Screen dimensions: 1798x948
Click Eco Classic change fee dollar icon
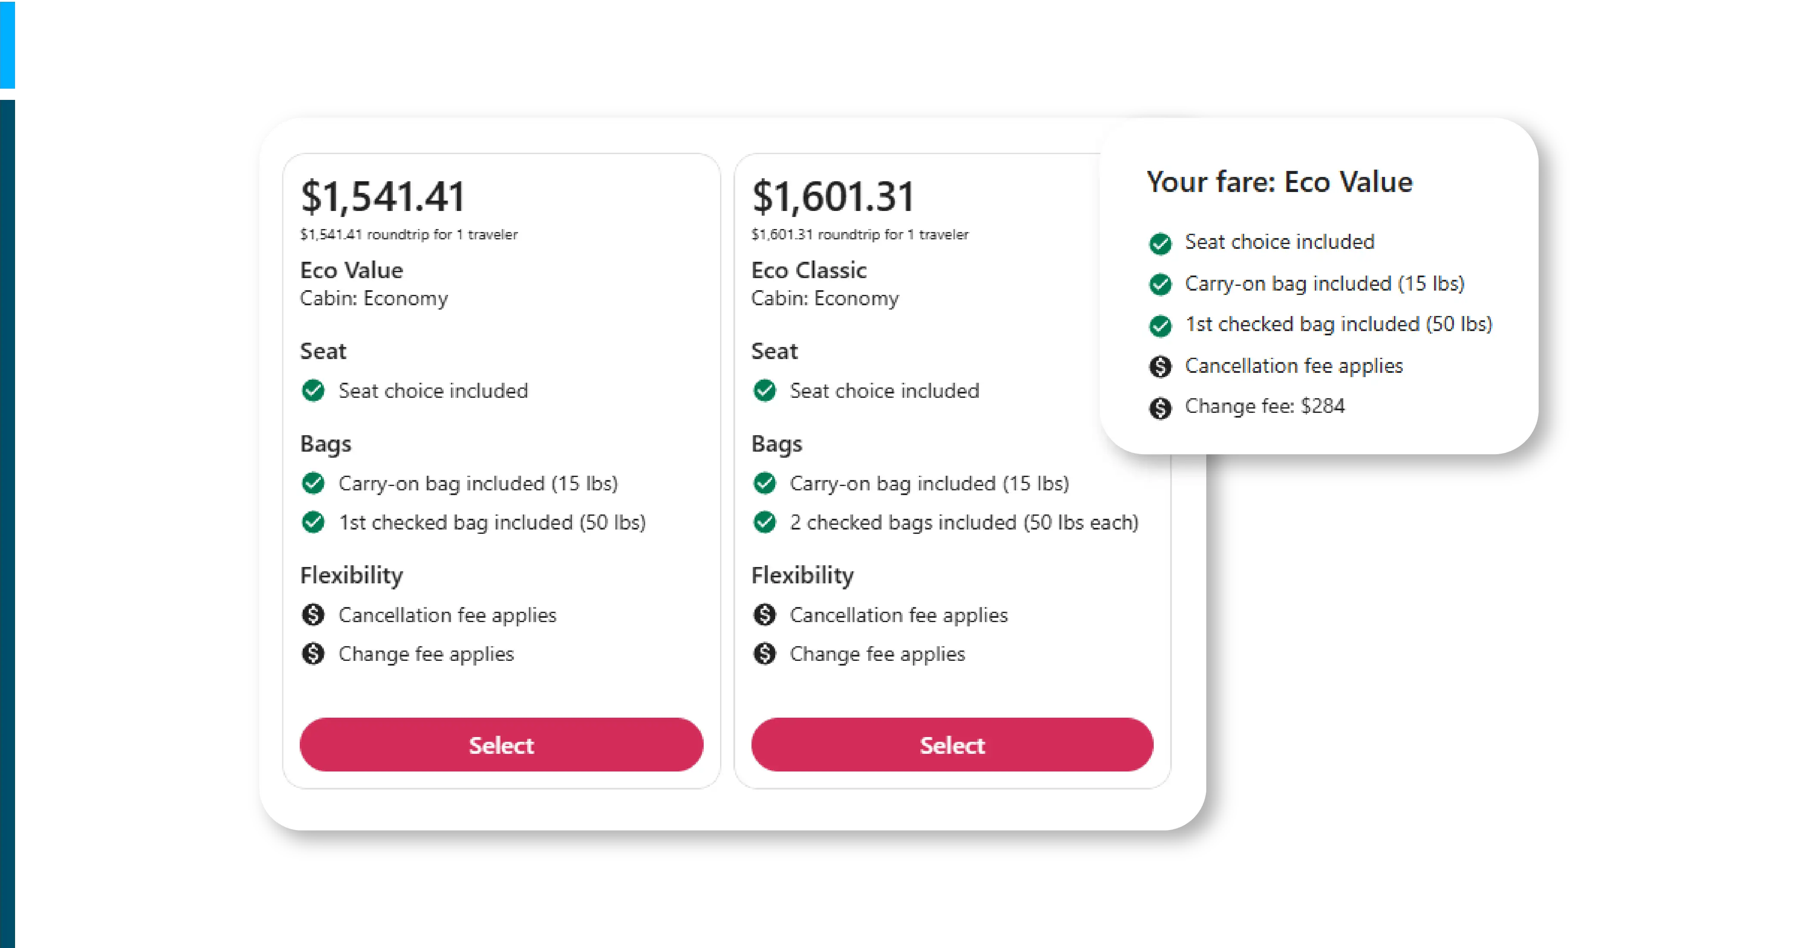764,654
